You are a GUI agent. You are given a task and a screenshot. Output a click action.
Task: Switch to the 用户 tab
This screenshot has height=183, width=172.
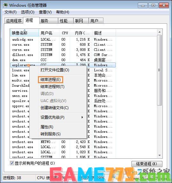pos(96,21)
